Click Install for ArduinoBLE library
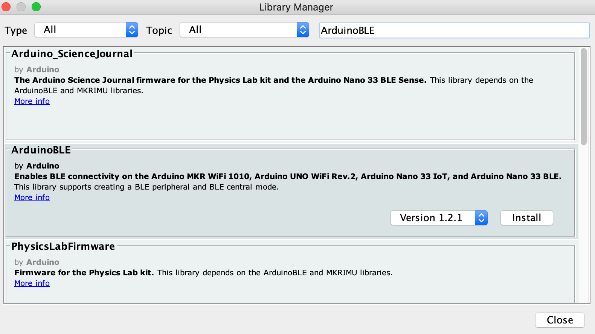The image size is (595, 334). pyautogui.click(x=526, y=218)
